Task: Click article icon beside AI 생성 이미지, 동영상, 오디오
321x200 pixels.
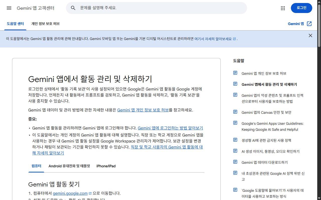Action: pyautogui.click(x=235, y=151)
